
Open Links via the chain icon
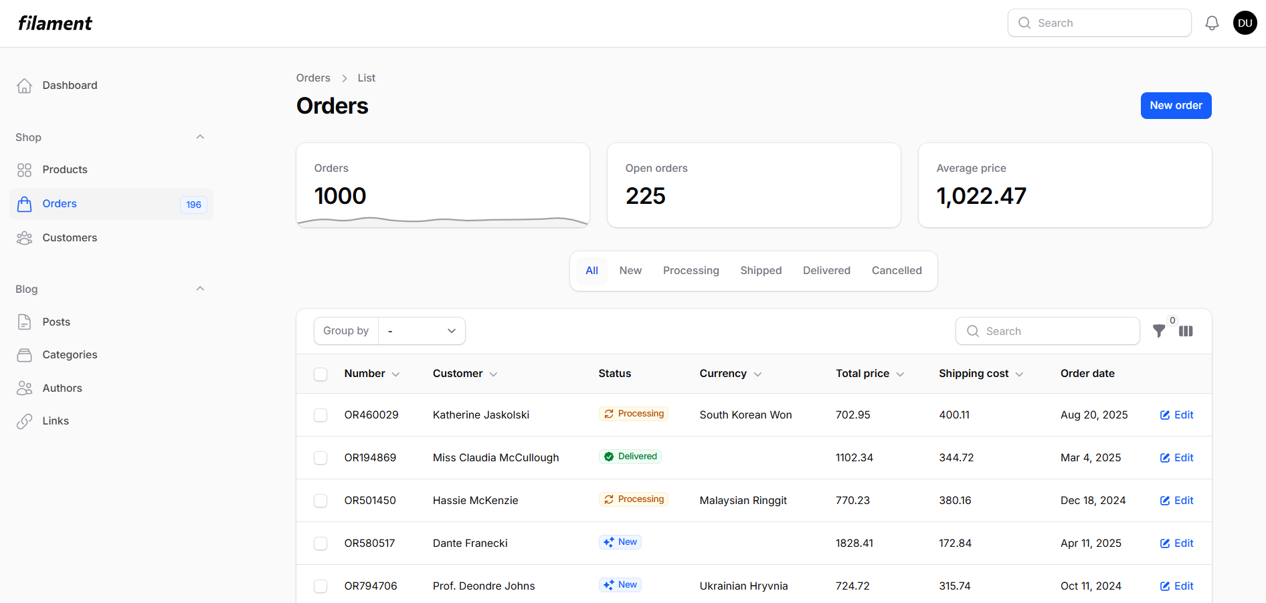point(25,421)
